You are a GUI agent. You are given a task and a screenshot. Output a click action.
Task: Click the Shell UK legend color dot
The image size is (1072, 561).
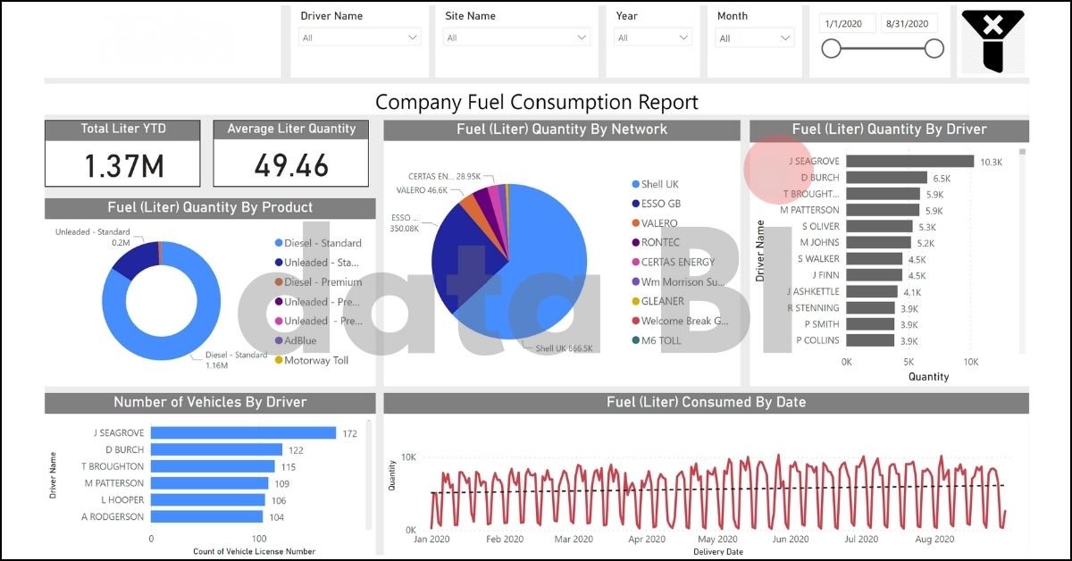click(x=634, y=184)
